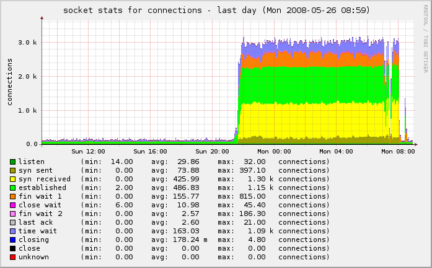
Task: Click the 'close wait' legend label
Action: point(40,205)
